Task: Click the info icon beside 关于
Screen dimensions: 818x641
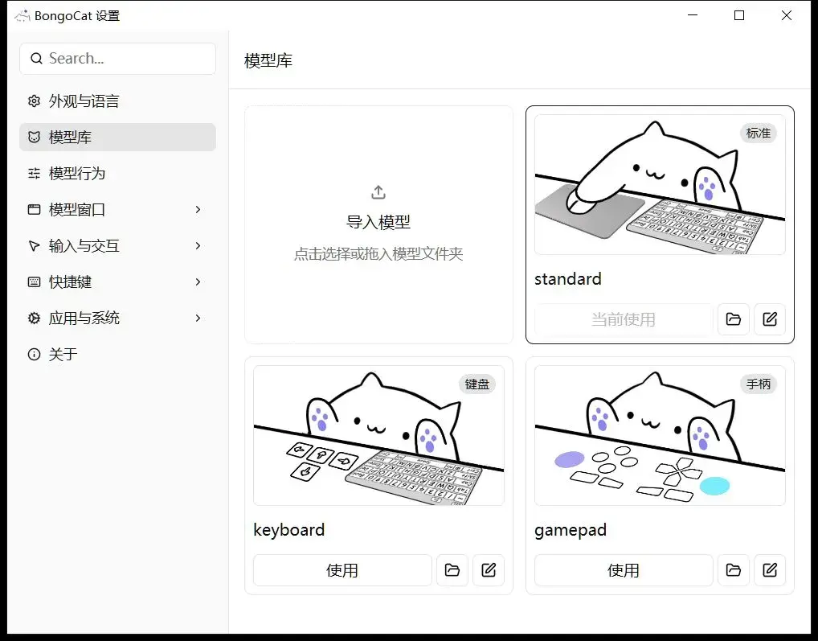Action: tap(34, 355)
